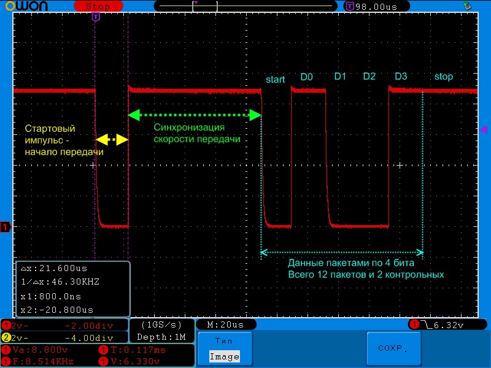This screenshot has height=368, width=491.
Task: Click the T:0.117ms measurement
Action: point(139,350)
